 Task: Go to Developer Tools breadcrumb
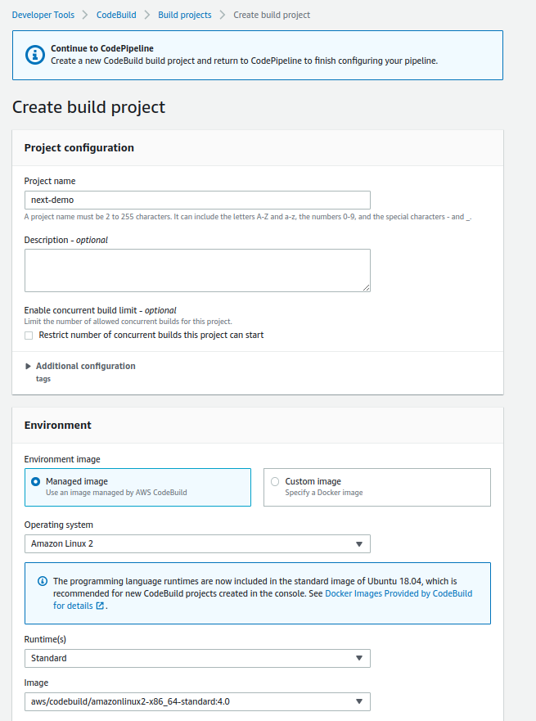43,15
